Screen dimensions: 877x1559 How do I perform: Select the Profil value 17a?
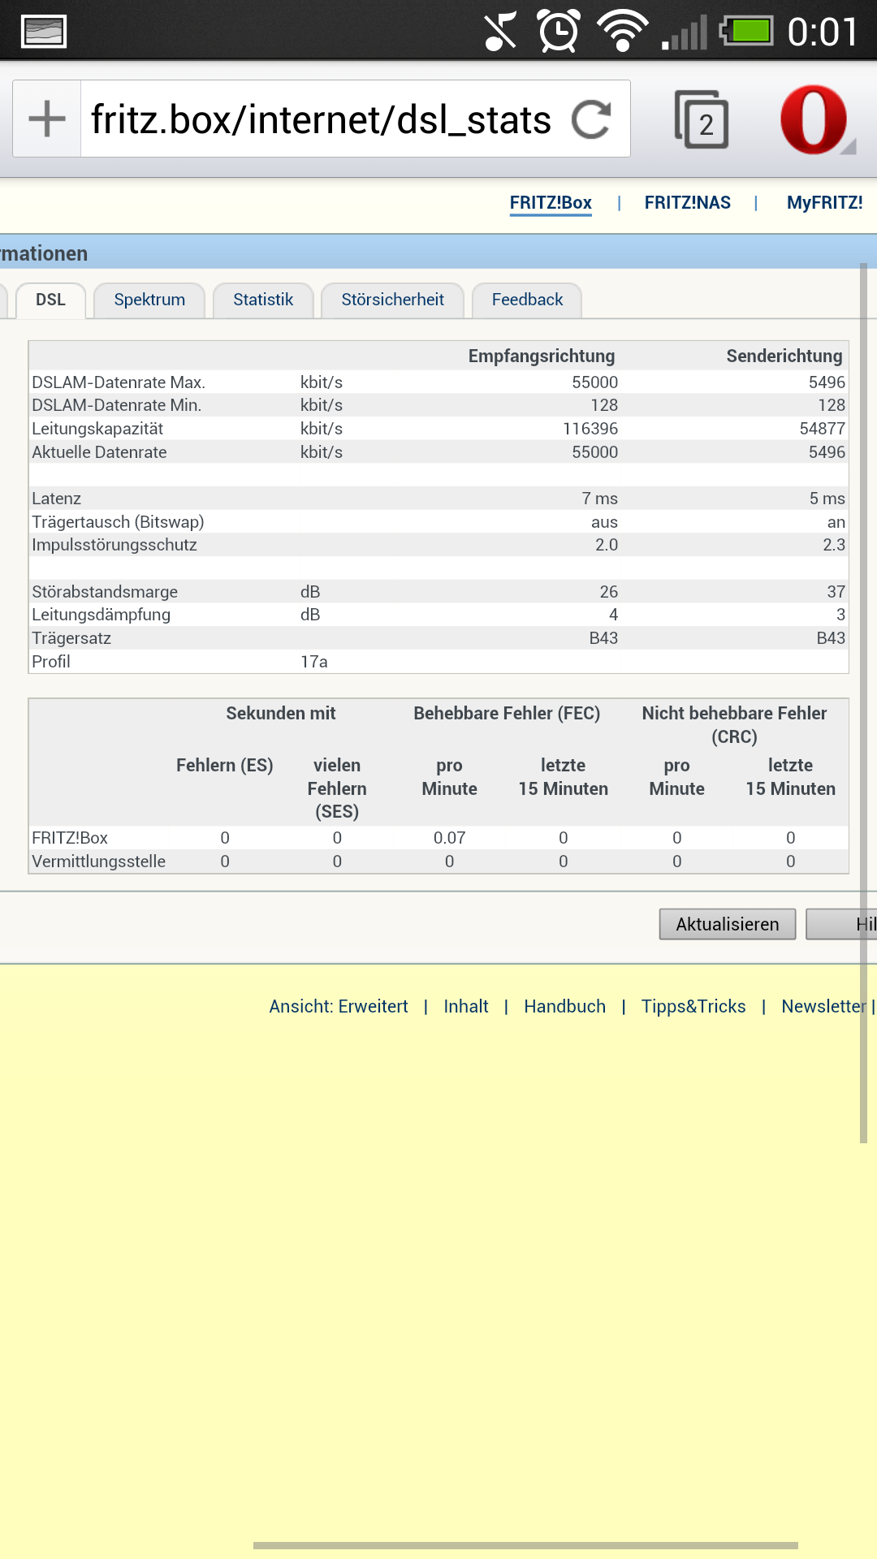pyautogui.click(x=314, y=662)
